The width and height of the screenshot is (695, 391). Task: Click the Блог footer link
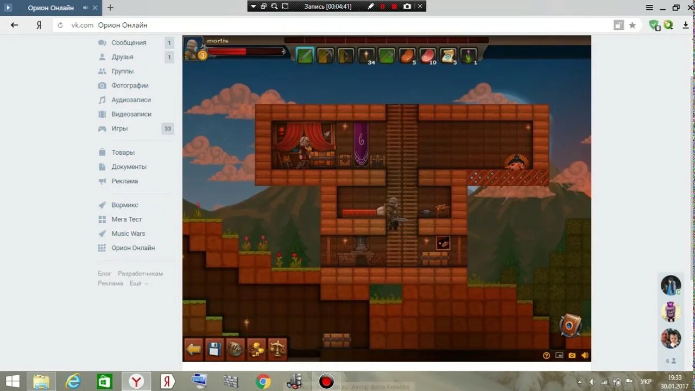click(x=104, y=274)
